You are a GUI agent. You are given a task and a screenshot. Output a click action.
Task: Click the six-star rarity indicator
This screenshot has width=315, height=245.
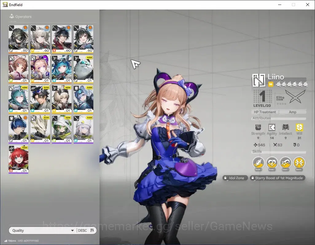click(x=291, y=84)
